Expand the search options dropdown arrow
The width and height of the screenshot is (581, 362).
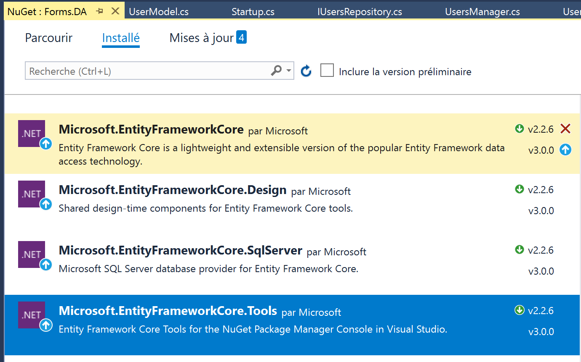pyautogui.click(x=289, y=71)
